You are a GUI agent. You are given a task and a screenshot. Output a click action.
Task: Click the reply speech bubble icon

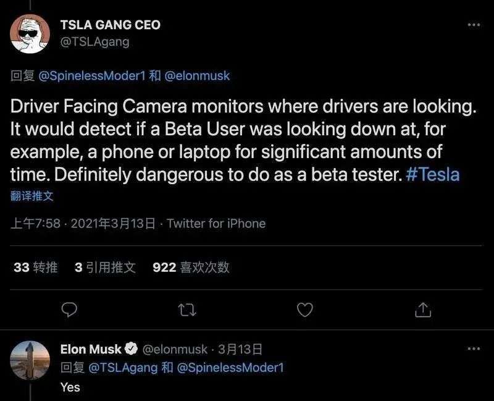[70, 309]
